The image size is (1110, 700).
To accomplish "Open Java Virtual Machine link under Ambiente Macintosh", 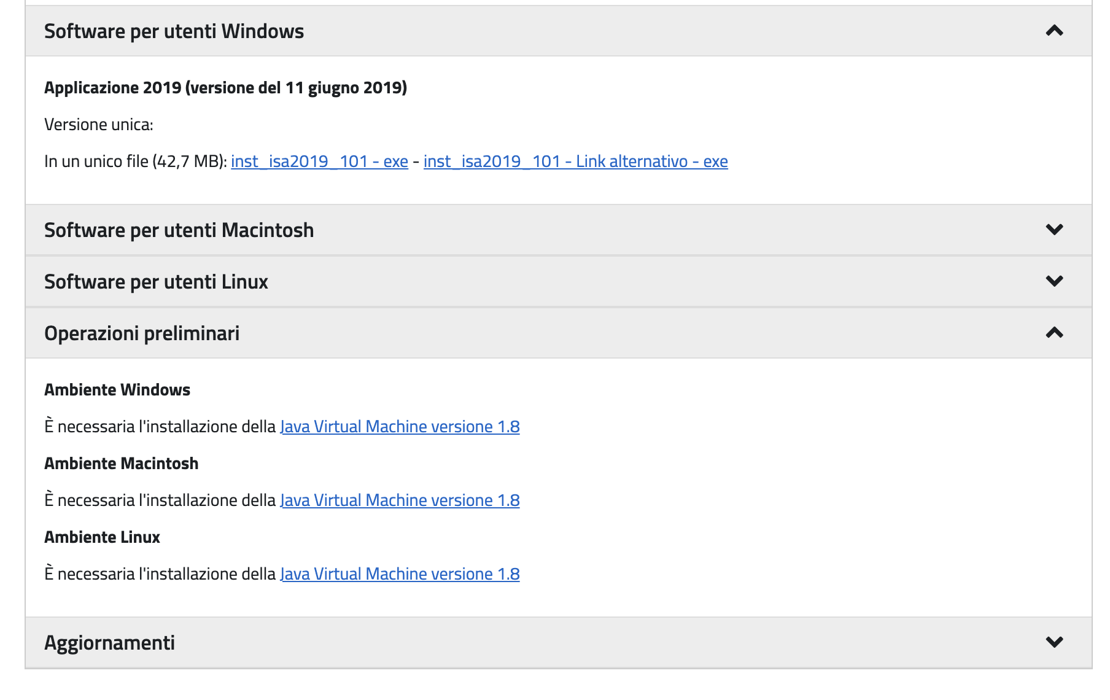I will coord(400,500).
